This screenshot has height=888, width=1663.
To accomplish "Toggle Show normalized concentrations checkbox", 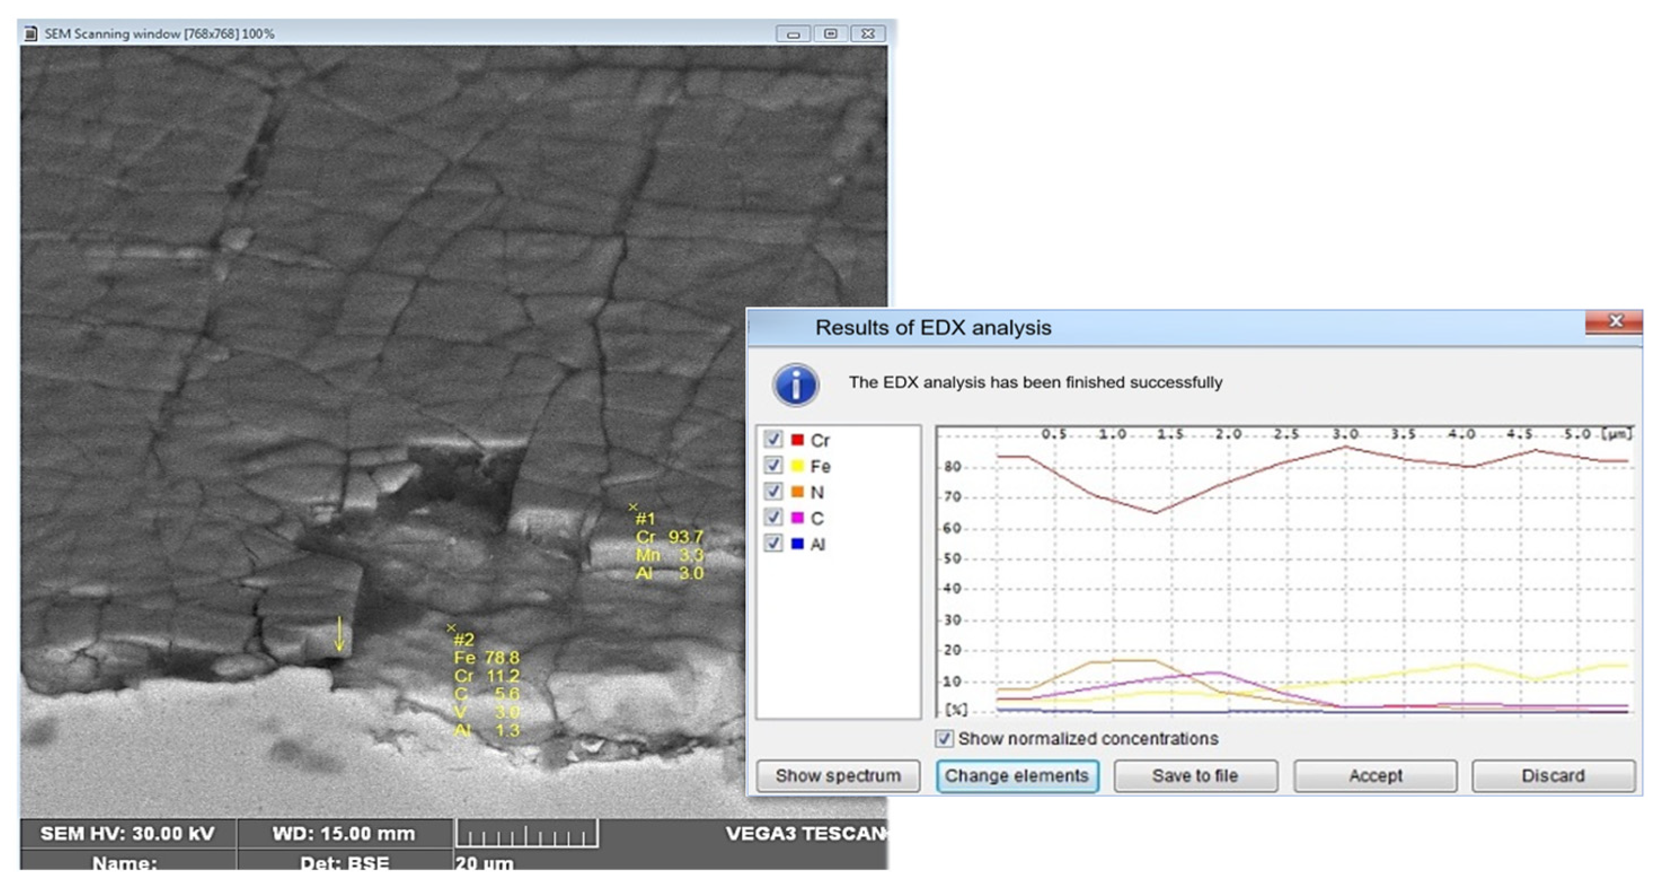I will pyautogui.click(x=944, y=738).
